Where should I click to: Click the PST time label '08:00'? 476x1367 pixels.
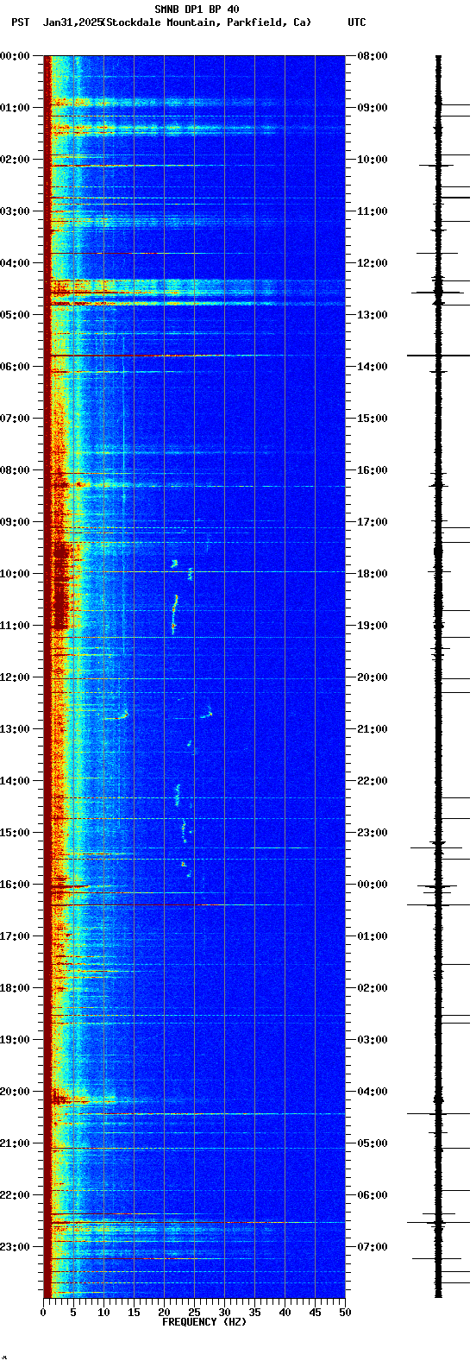[15, 470]
